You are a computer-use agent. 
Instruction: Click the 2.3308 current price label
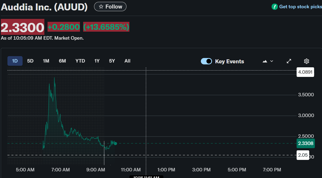306,143
